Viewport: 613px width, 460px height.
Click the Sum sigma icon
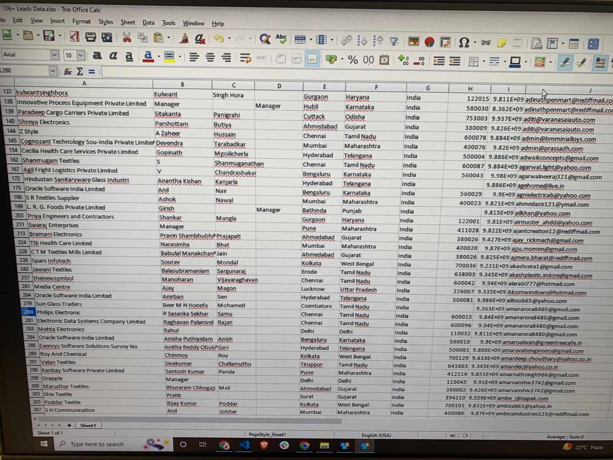point(80,71)
